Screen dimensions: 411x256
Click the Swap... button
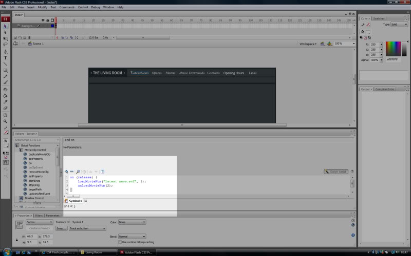(x=61, y=228)
